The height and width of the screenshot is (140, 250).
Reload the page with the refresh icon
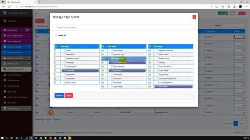[9, 7]
